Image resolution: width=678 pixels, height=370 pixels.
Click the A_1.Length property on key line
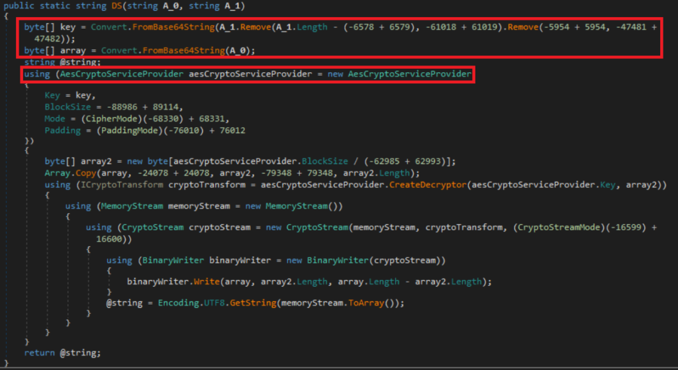pyautogui.click(x=288, y=27)
